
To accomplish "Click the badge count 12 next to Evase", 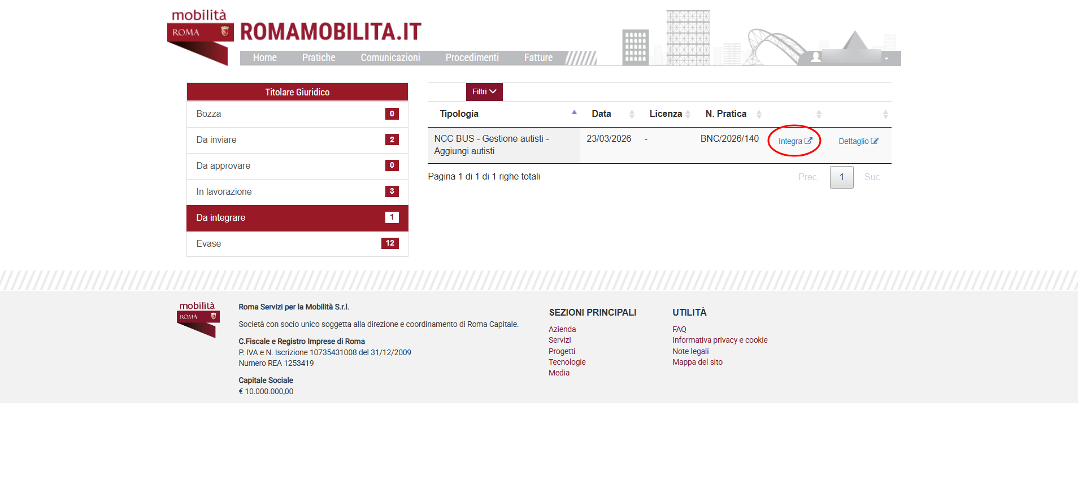I will [x=390, y=243].
